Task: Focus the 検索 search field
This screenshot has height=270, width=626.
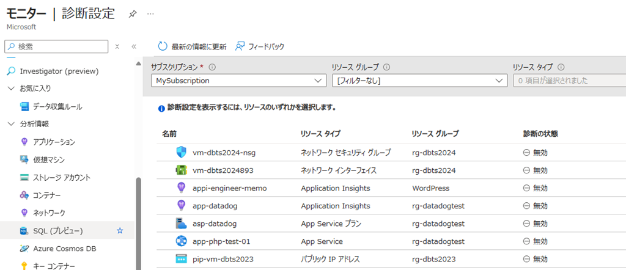Action: (x=56, y=46)
